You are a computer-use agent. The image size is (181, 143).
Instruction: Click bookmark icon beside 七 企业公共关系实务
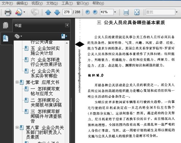point(27,71)
